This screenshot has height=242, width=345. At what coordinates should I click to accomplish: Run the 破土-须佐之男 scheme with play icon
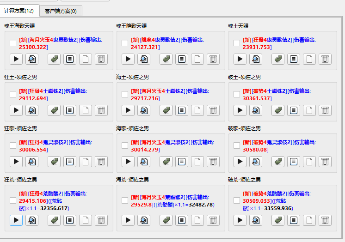[x=240, y=110]
